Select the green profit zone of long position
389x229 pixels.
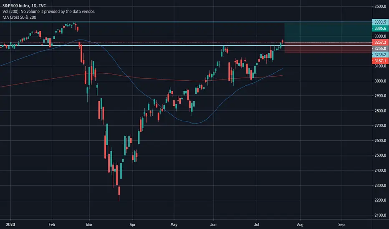click(328, 32)
